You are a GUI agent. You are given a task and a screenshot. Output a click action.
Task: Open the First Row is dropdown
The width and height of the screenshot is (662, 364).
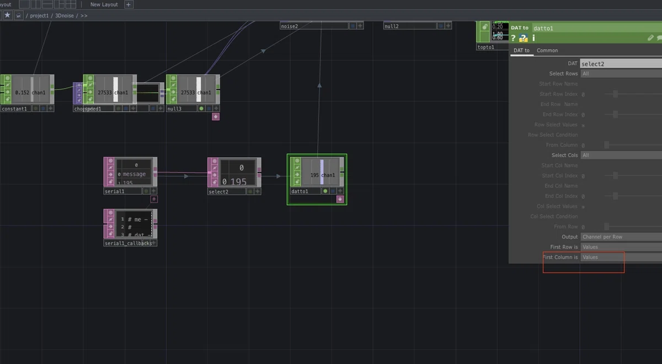[621, 247]
